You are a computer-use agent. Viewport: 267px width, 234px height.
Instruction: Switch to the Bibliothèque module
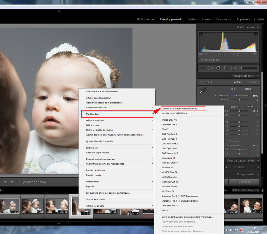click(x=145, y=19)
